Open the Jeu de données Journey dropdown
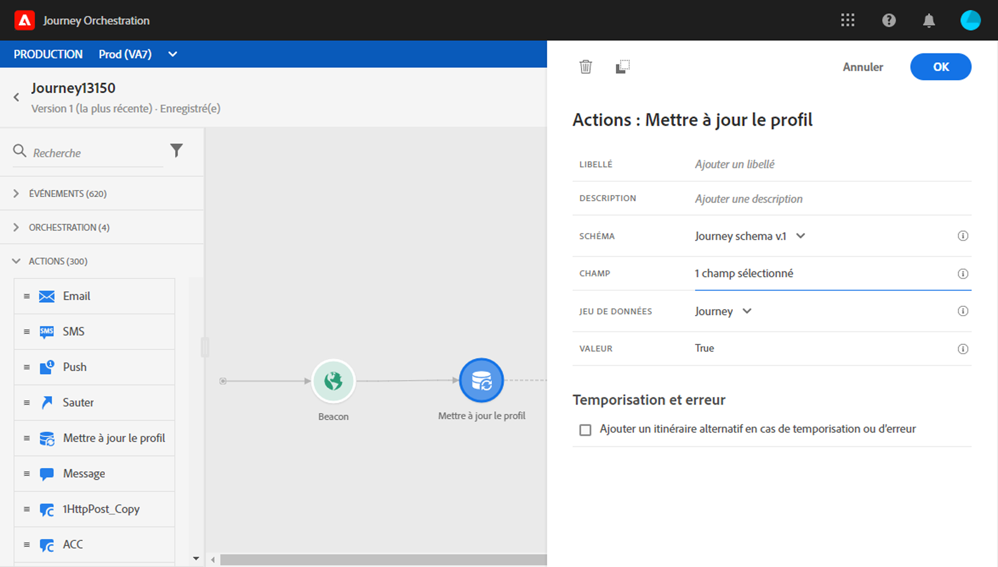 723,311
